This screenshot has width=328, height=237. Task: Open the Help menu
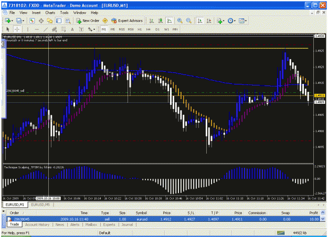(x=94, y=13)
